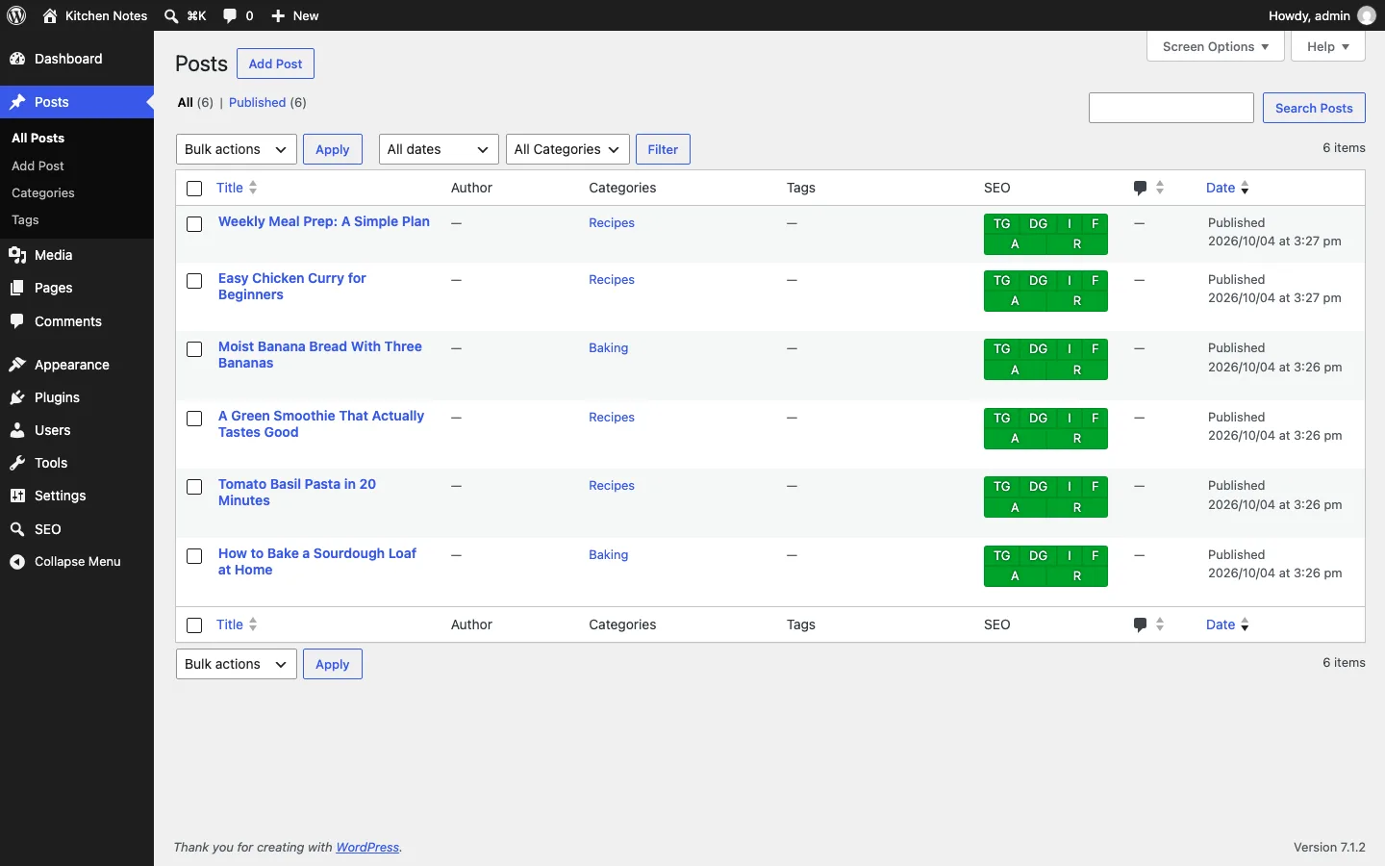Click TG SEO badge for Weekly Meal Prep
This screenshot has height=866, width=1385.
(1002, 223)
